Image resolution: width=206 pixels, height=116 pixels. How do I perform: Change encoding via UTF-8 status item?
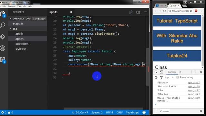click(109, 112)
